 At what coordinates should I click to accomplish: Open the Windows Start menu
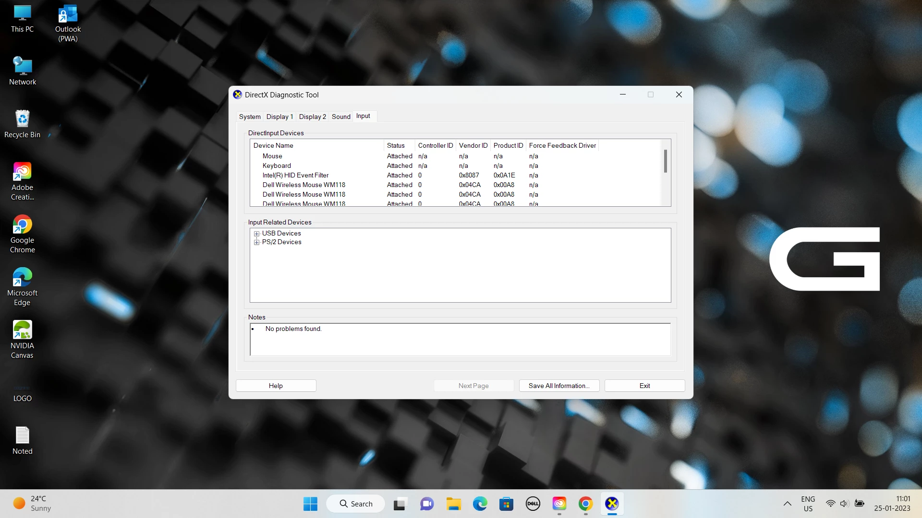pos(310,504)
